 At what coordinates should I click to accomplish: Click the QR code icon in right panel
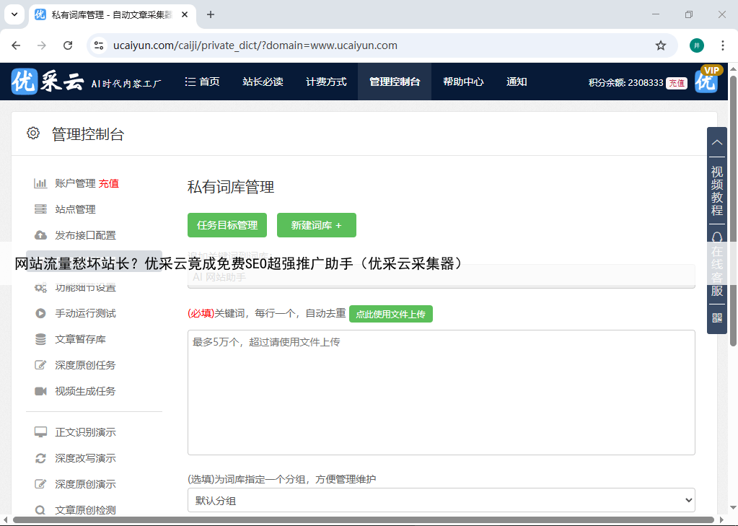pos(716,317)
